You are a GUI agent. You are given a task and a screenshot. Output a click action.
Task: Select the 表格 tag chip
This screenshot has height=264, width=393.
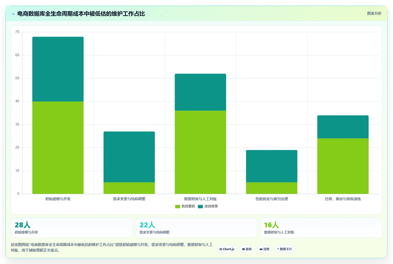point(247,249)
